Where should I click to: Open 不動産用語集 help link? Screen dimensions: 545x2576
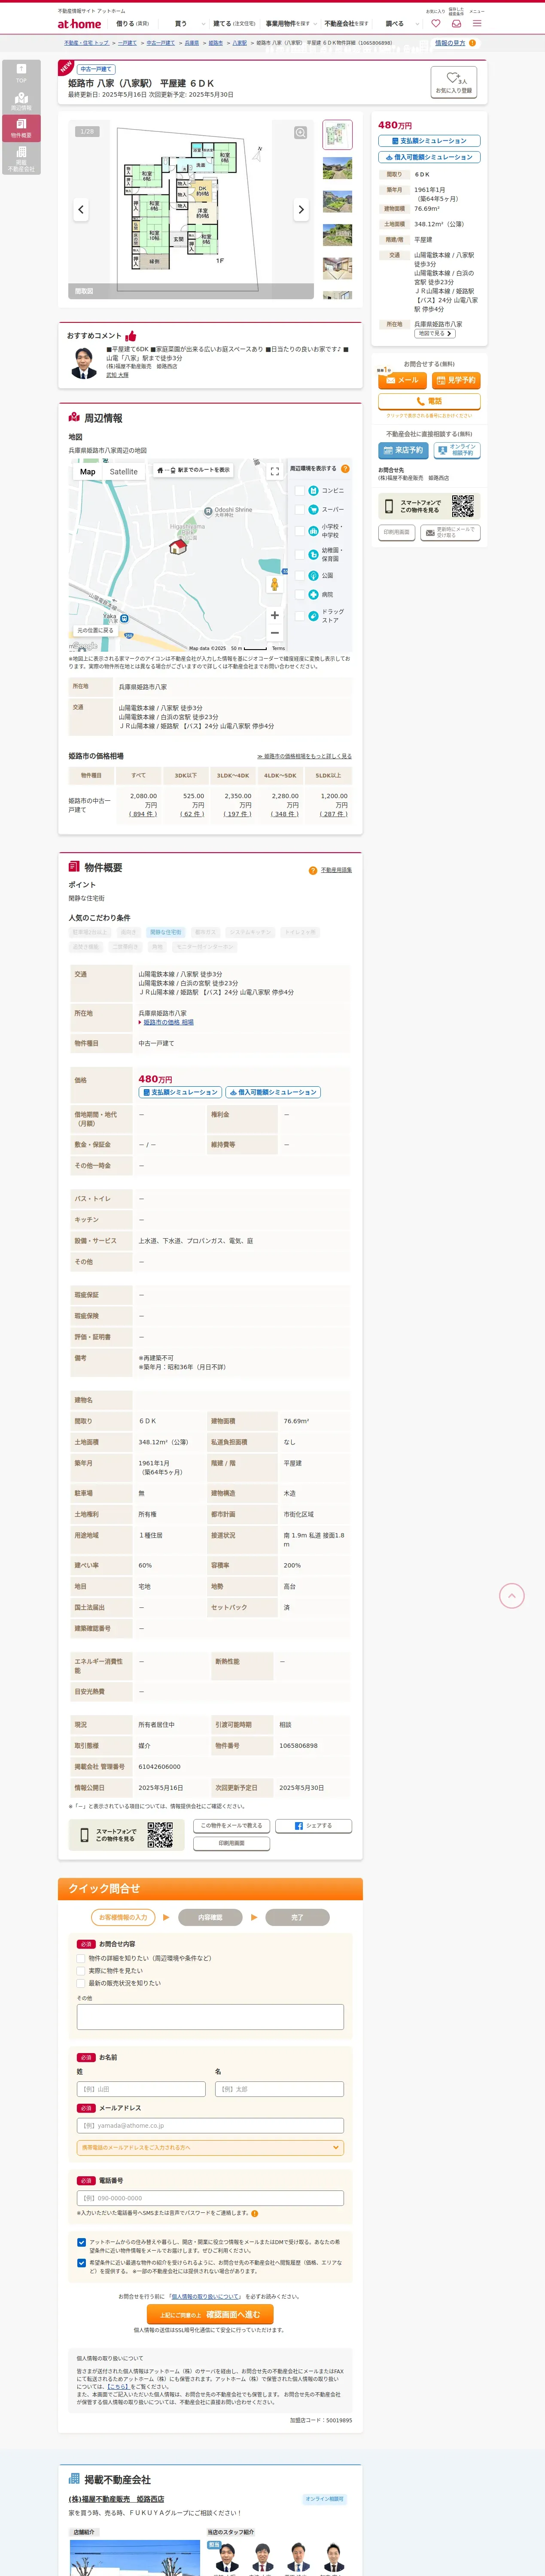tap(336, 870)
